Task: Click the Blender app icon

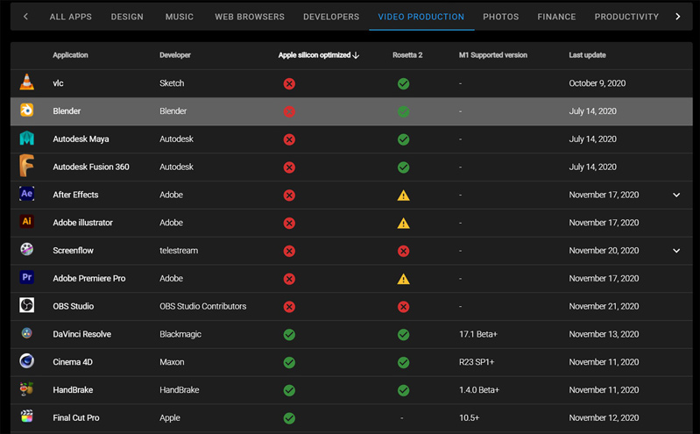Action: 27,110
